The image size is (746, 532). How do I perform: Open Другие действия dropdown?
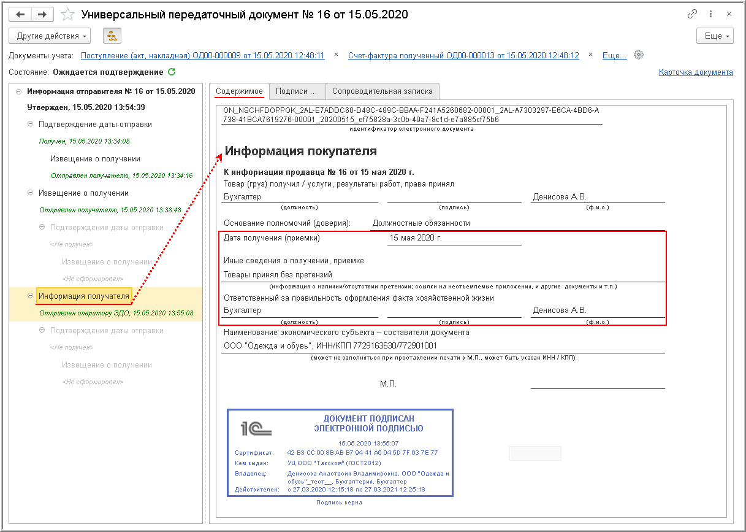click(x=50, y=36)
